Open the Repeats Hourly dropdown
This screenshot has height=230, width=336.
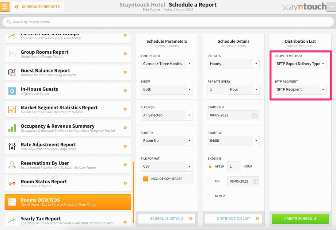[x=234, y=64]
